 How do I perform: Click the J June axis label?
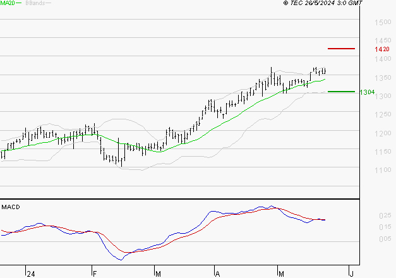[x=351, y=274]
